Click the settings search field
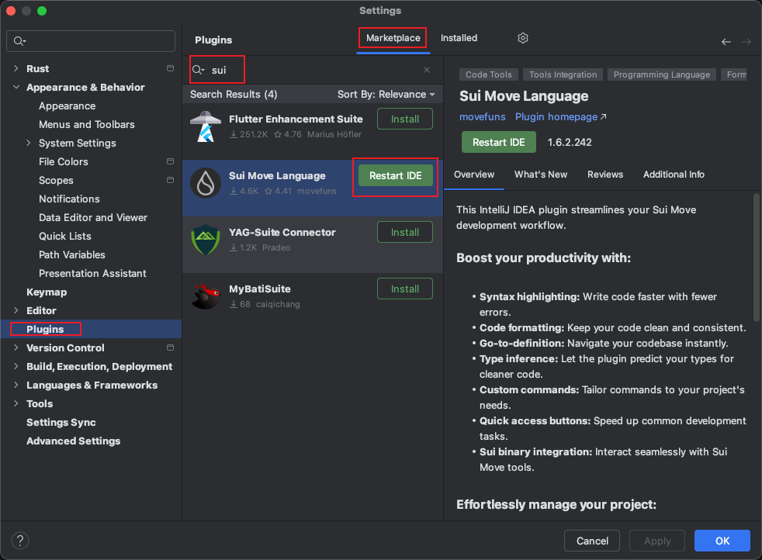This screenshot has width=762, height=560. [91, 41]
